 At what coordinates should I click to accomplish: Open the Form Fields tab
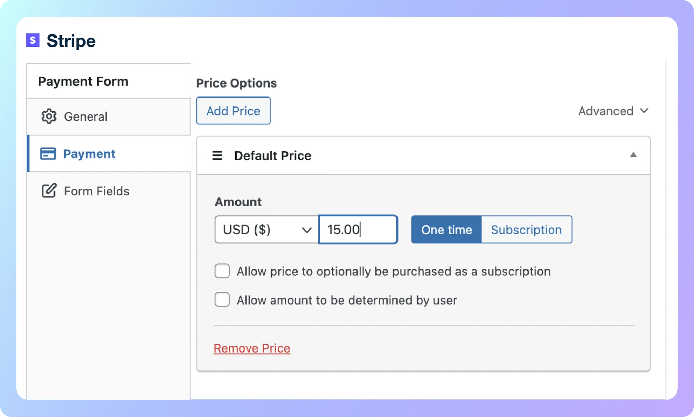[x=109, y=191]
